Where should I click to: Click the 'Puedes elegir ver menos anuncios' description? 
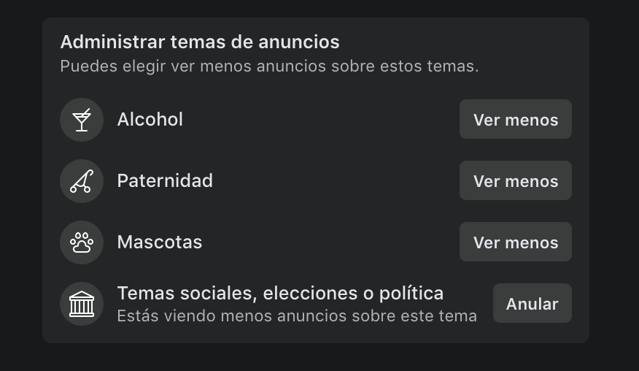269,66
